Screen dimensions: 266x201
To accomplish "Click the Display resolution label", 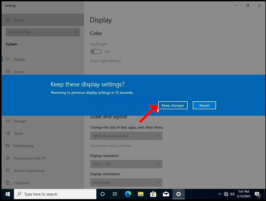I will click(104, 156).
